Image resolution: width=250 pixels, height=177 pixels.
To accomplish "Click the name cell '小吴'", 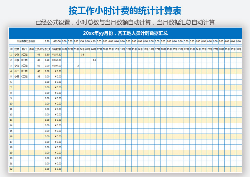I will (x=17, y=77).
